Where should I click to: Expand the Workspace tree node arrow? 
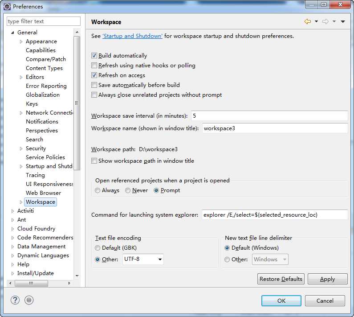point(21,202)
